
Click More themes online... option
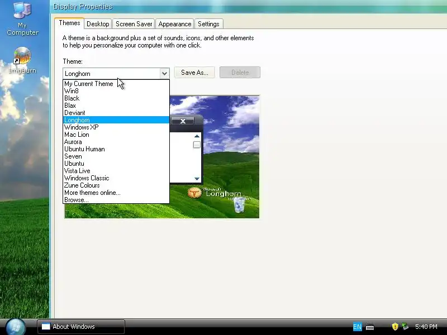(x=116, y=193)
